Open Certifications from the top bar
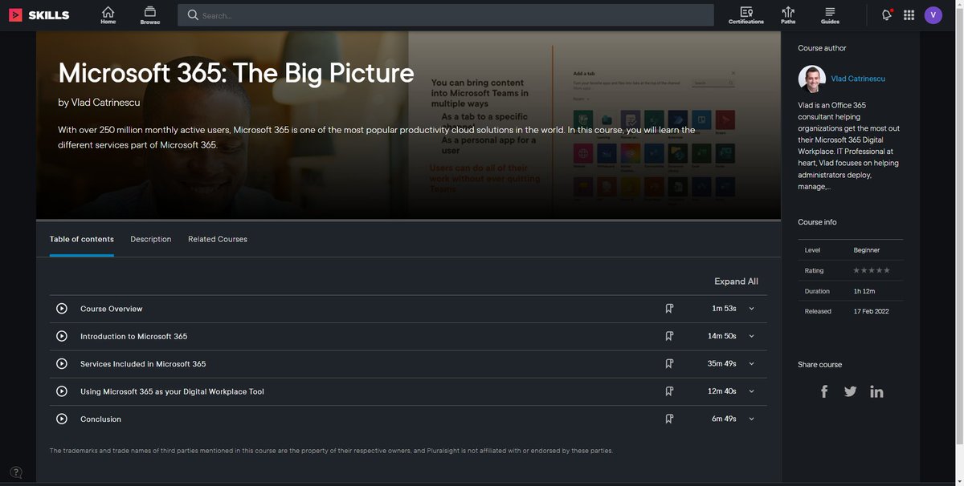 point(746,15)
